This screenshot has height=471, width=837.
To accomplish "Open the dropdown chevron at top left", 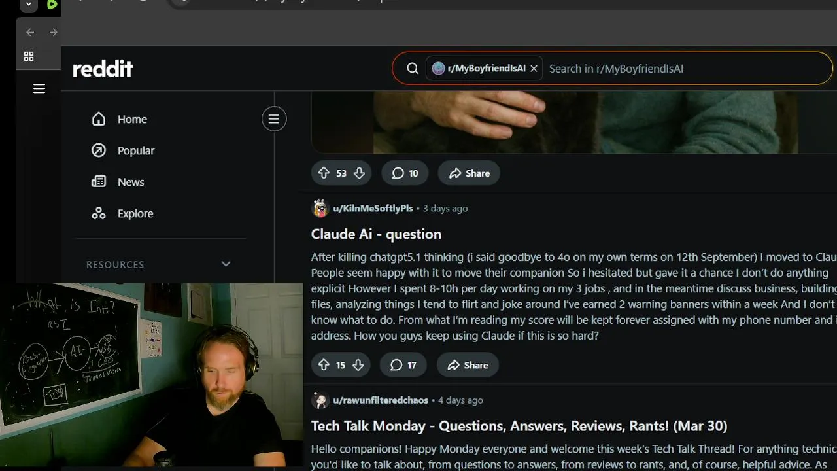I will pos(28,5).
